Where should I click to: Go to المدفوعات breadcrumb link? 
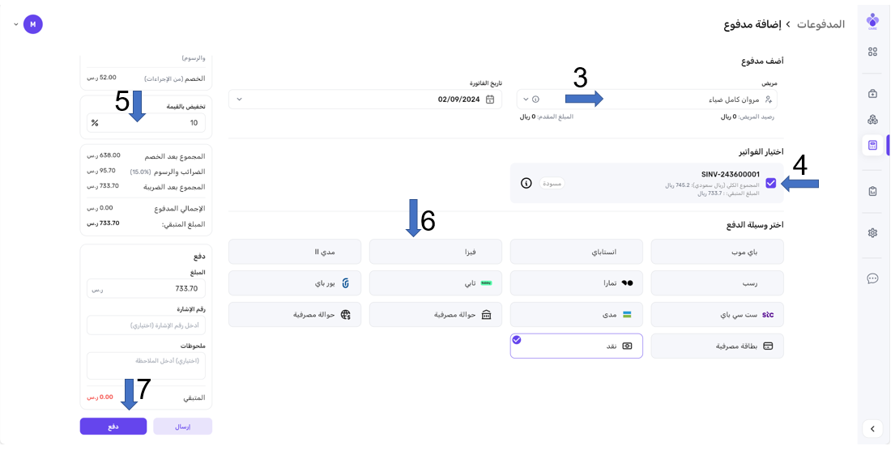pyautogui.click(x=820, y=24)
